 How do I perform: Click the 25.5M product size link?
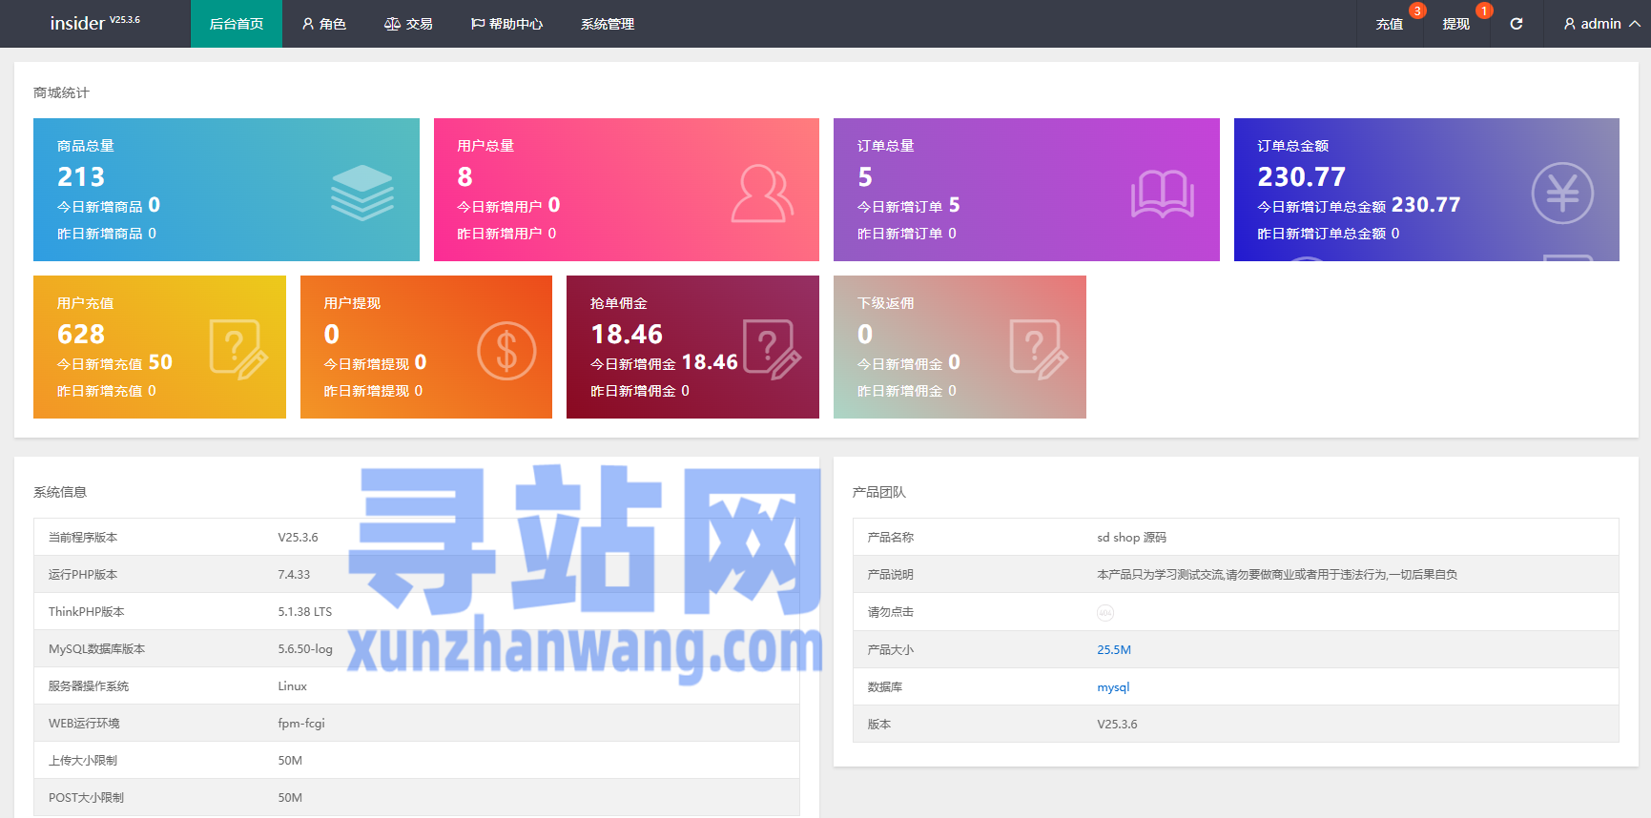1113,650
